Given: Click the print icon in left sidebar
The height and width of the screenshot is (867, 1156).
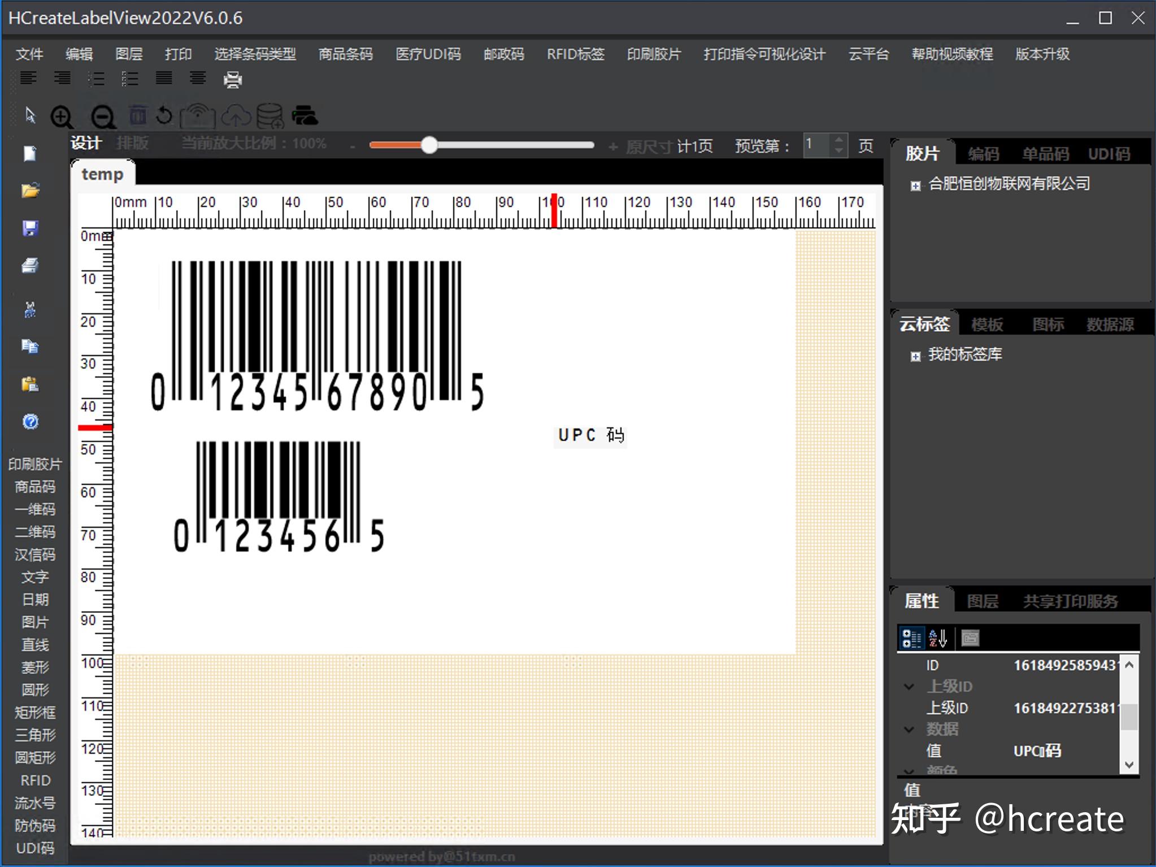Looking at the screenshot, I should point(30,266).
